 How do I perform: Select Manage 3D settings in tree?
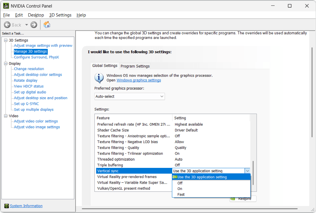[x=30, y=51]
